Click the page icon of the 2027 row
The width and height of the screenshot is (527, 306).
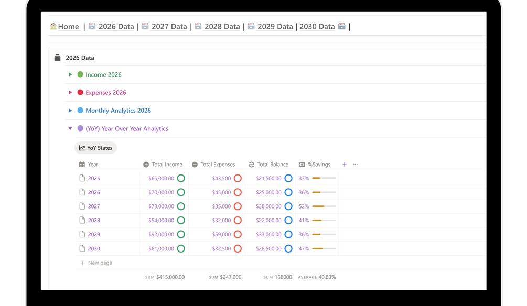(82, 206)
